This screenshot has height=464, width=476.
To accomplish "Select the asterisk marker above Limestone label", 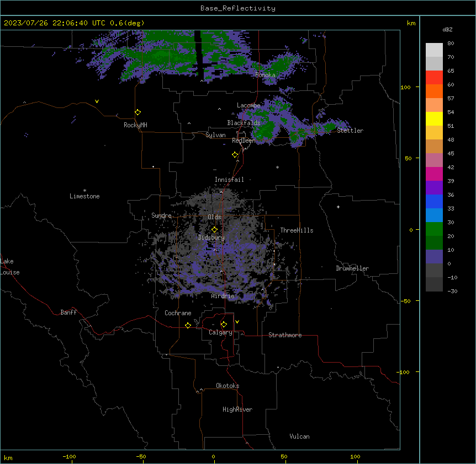I will (x=84, y=191).
